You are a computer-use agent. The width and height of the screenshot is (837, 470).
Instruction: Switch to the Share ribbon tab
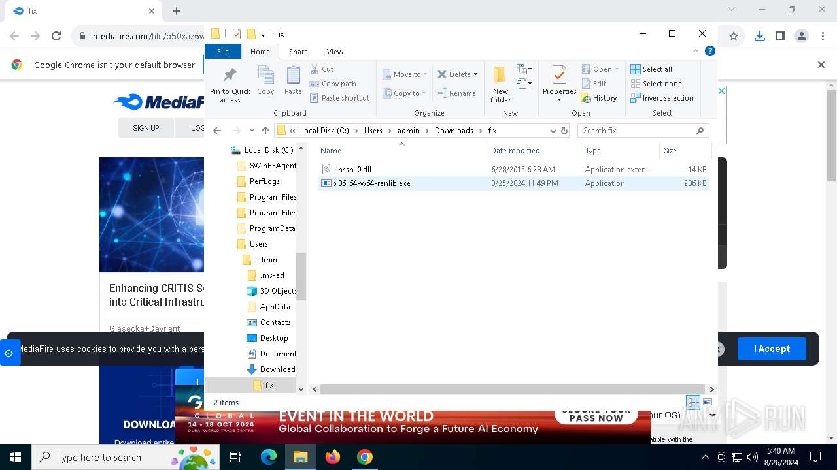pos(298,52)
